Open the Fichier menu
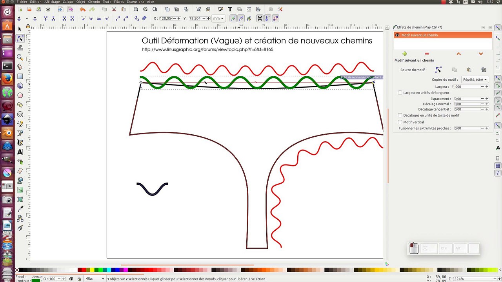This screenshot has width=502, height=282. (x=22, y=2)
